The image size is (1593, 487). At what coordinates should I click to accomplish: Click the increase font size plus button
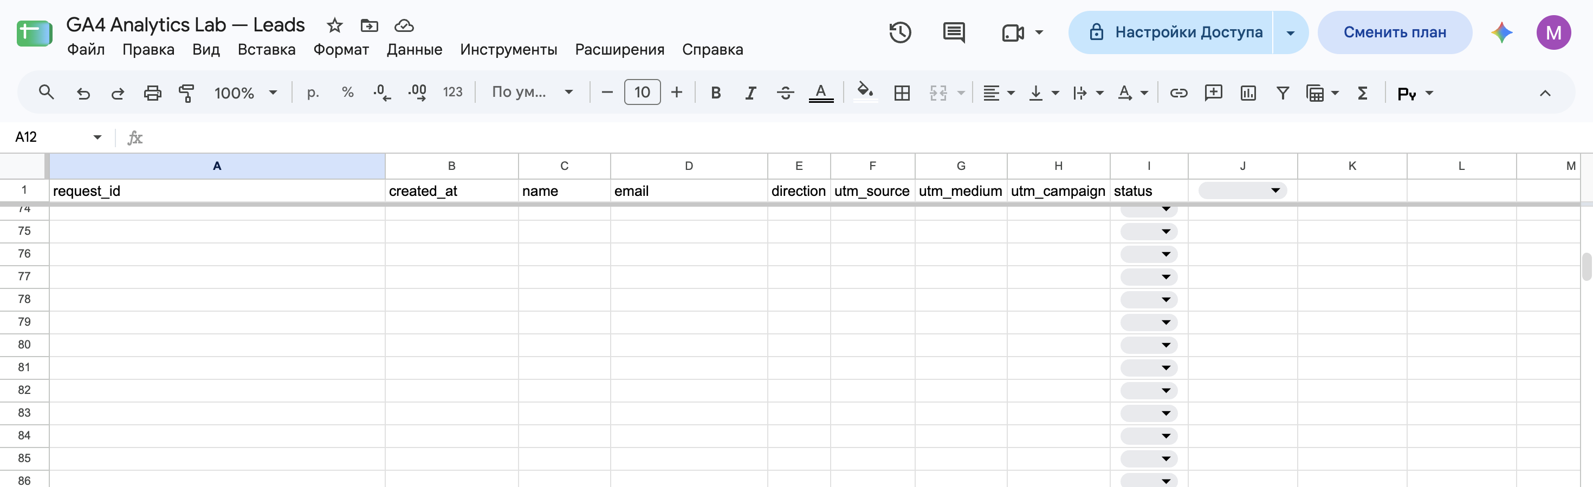(x=677, y=93)
